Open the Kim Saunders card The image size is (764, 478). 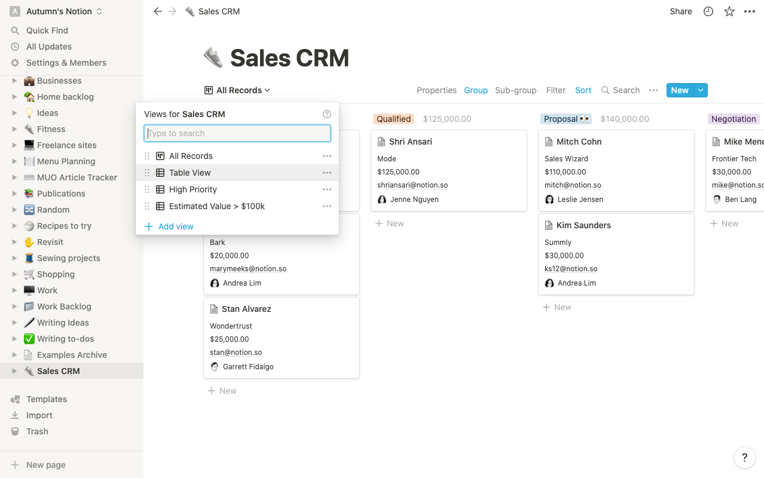click(x=616, y=255)
